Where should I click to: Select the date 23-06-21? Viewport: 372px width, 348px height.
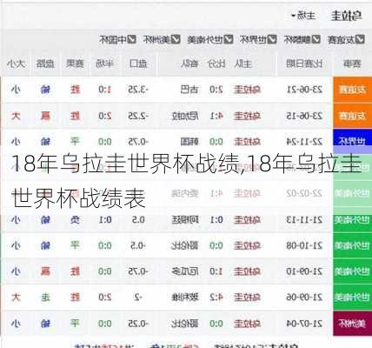click(304, 90)
